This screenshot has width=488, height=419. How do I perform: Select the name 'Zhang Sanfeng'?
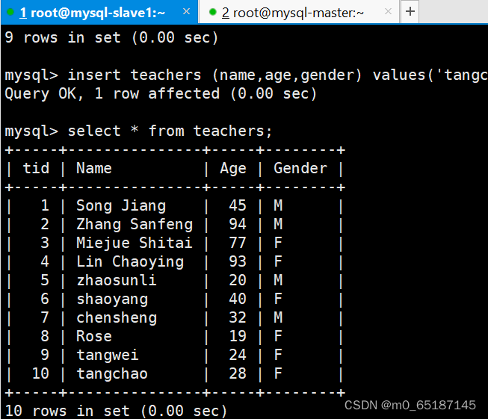coord(135,225)
